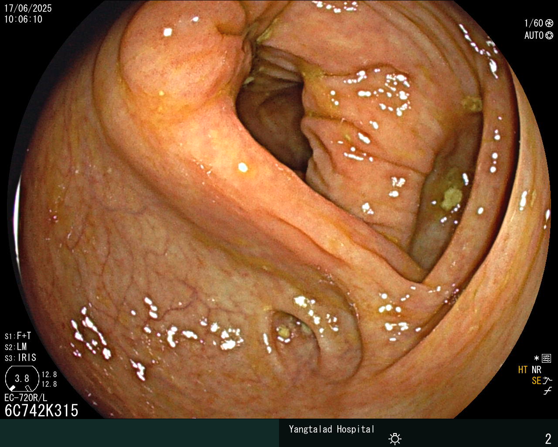Image resolution: width=558 pixels, height=447 pixels.
Task: Select the SE structure enhancement curve icon
Action: pyautogui.click(x=548, y=381)
